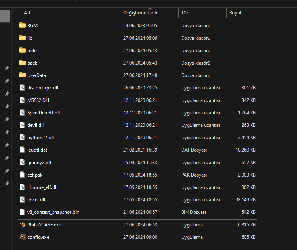
Task: Click the date 15.04.2024 11:33
Action: [140, 163]
